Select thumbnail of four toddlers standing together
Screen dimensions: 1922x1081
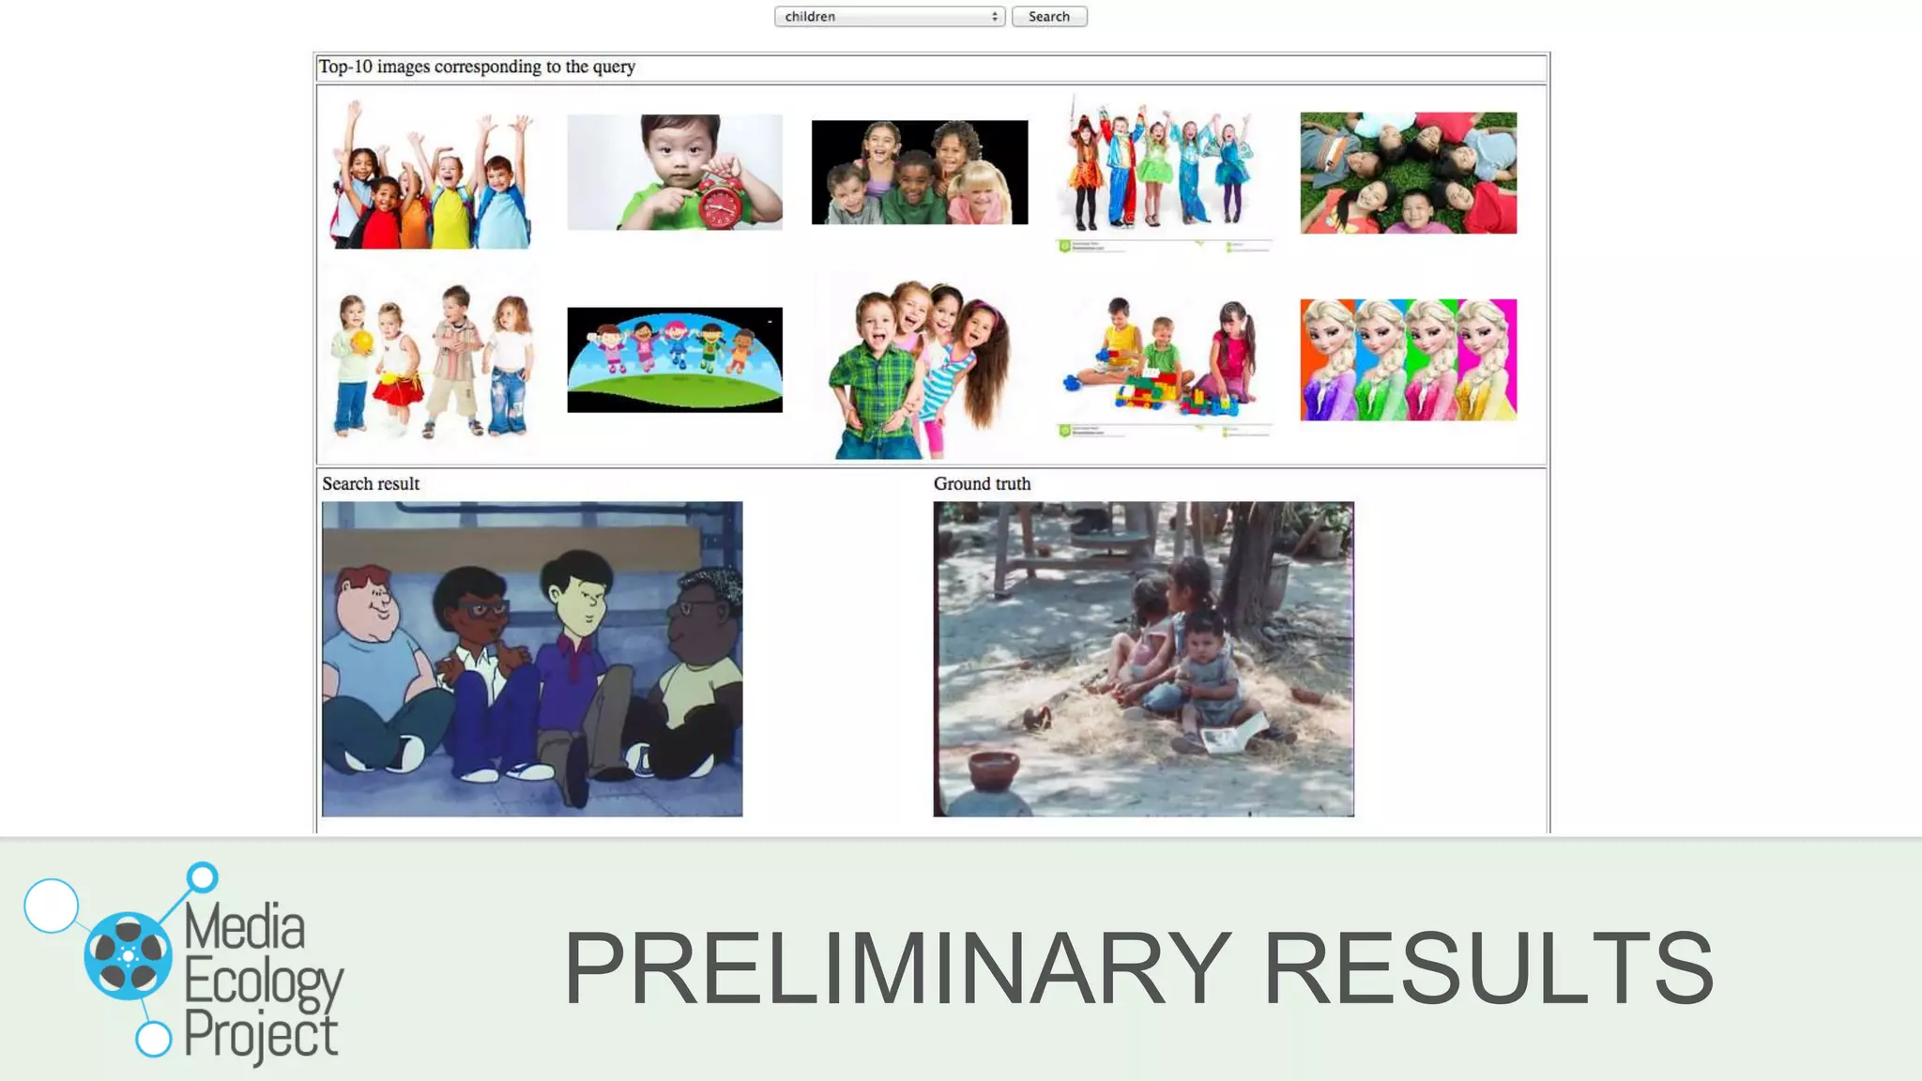430,360
